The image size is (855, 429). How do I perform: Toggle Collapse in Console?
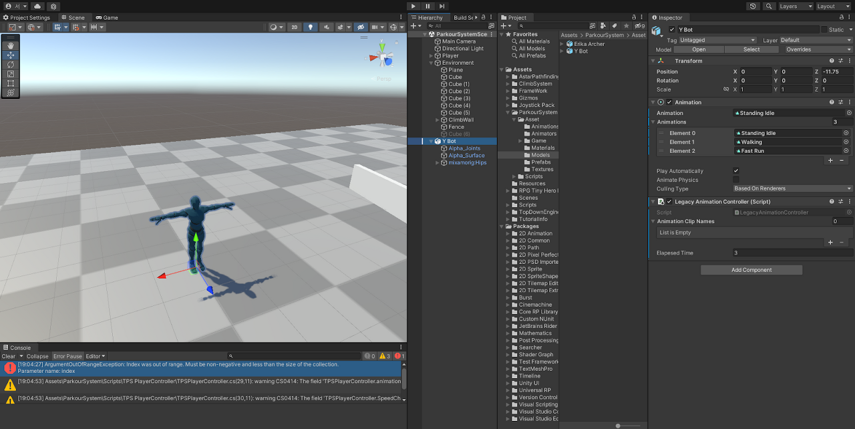(x=37, y=356)
